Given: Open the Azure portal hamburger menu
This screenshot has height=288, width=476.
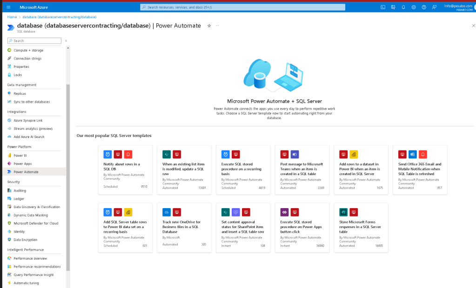Looking at the screenshot, I should [8, 7].
